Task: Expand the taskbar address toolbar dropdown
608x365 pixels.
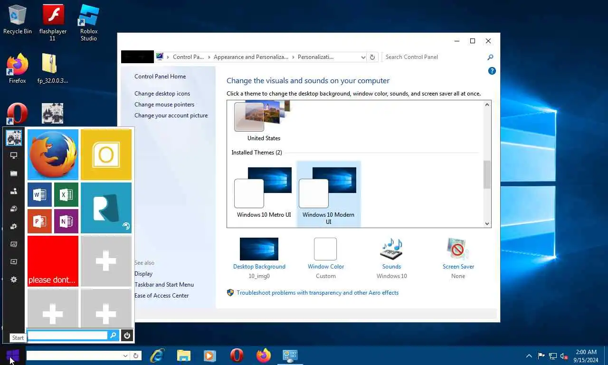Action: (x=125, y=355)
